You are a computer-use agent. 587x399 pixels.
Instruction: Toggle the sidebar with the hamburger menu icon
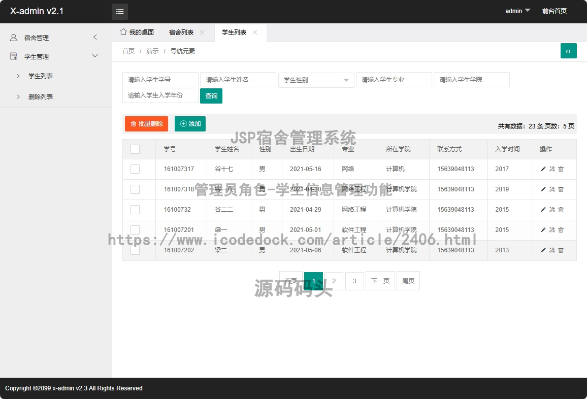[x=120, y=12]
